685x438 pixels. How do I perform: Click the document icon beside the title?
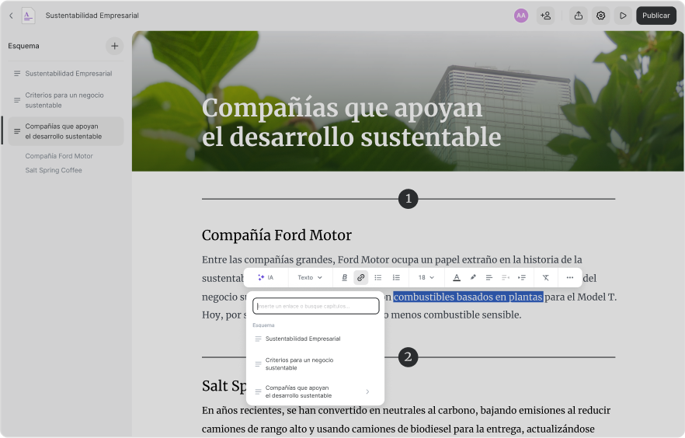(x=28, y=16)
